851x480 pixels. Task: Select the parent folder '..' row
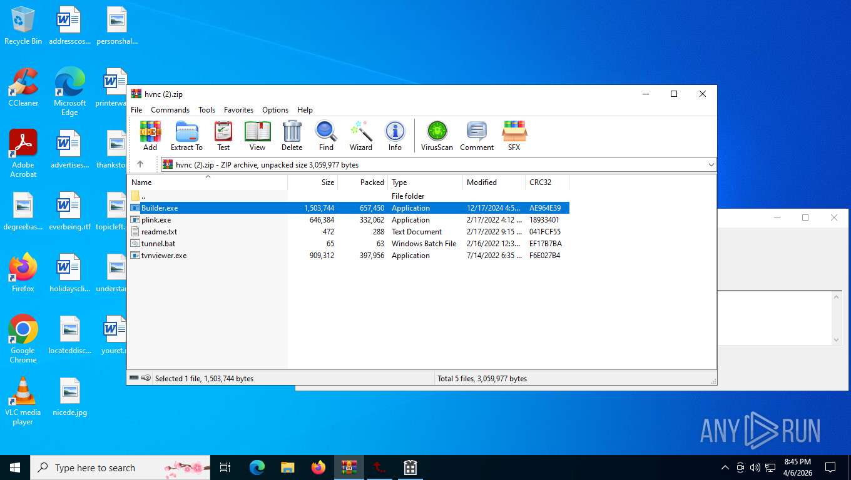[x=349, y=196]
